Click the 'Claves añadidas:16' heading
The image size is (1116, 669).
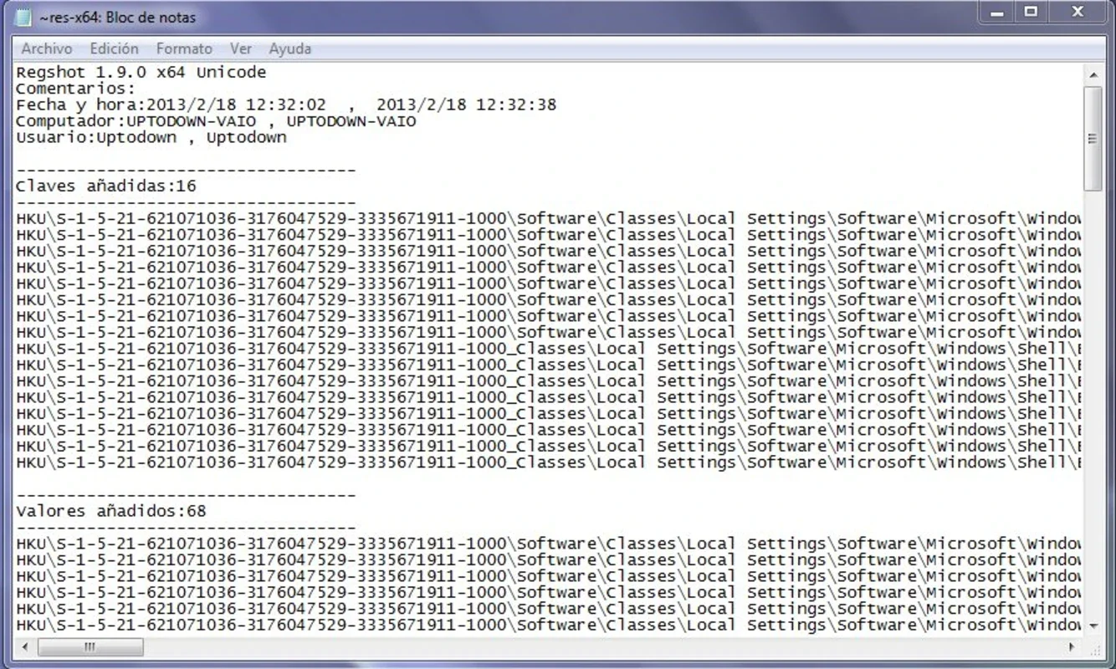pos(106,186)
